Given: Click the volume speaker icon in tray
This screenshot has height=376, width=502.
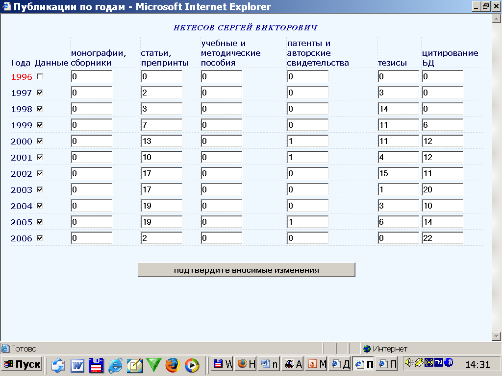Looking at the screenshot, I should [x=408, y=363].
